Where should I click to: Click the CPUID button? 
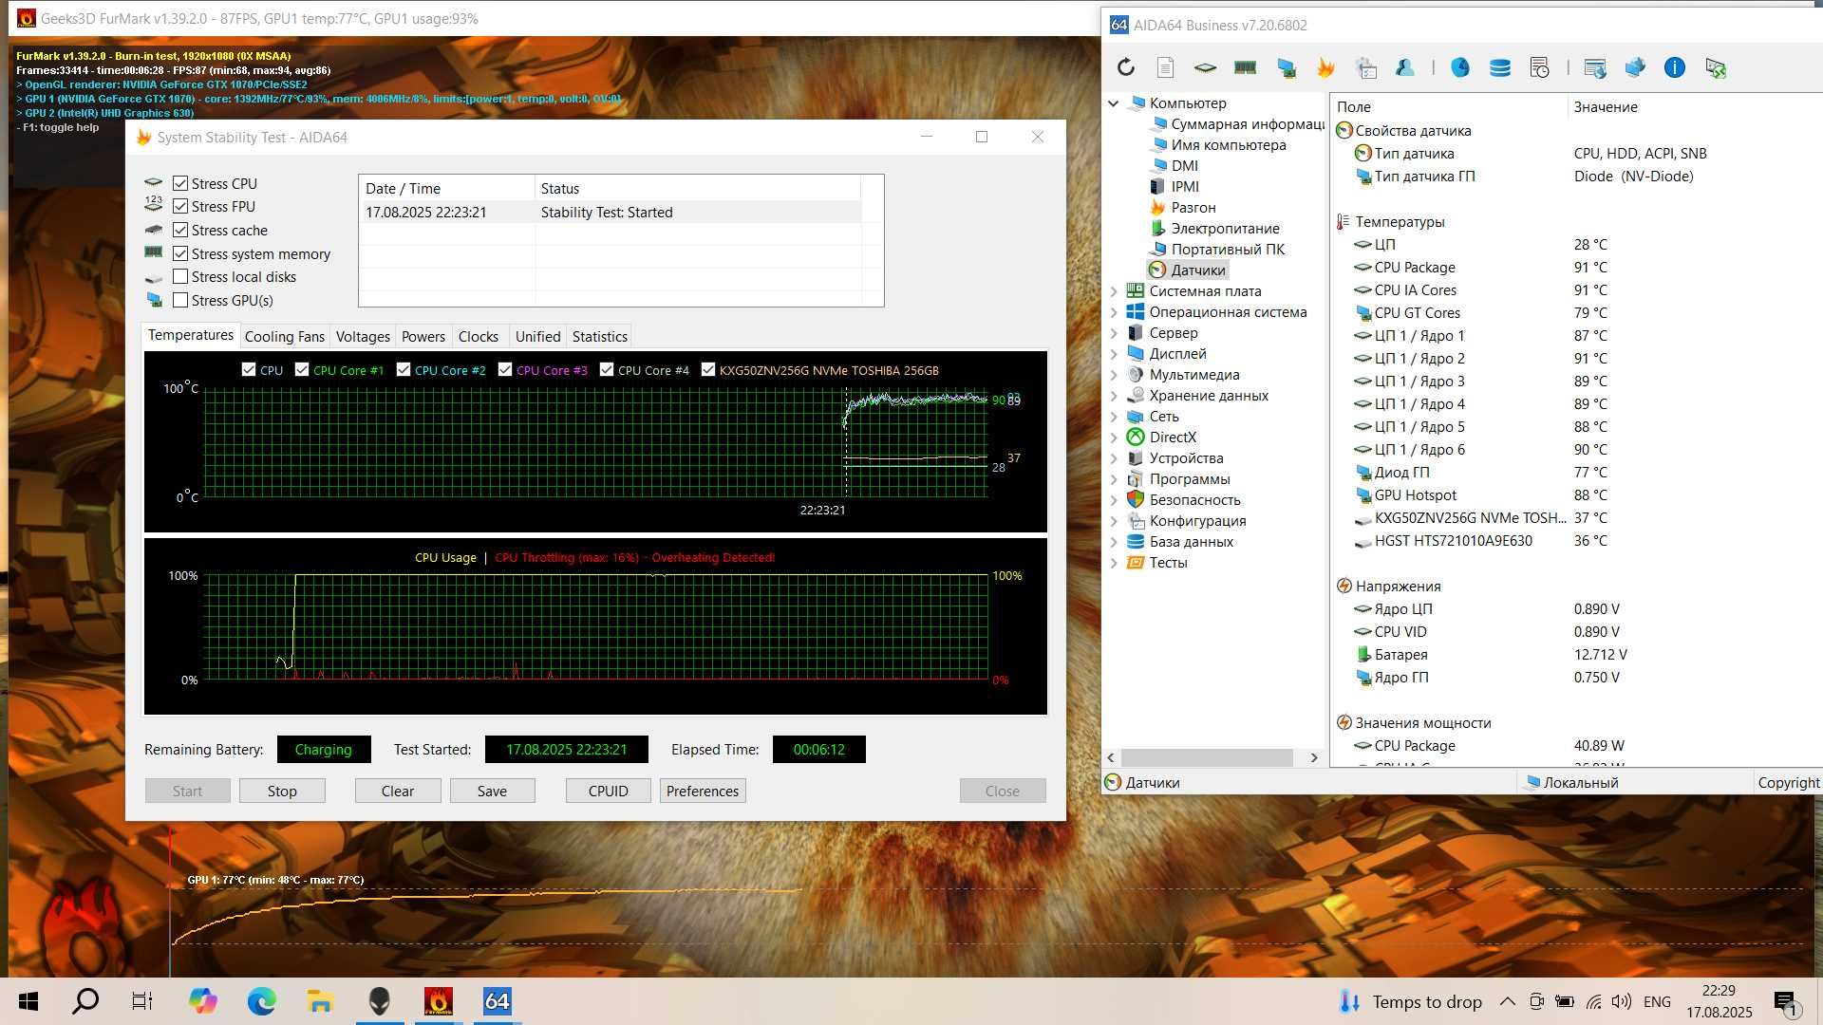[609, 791]
